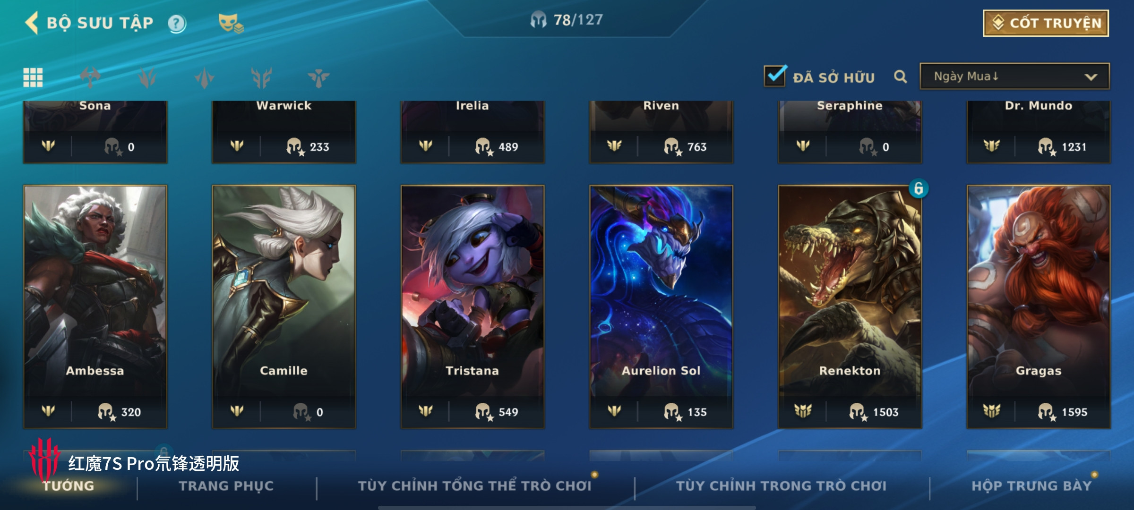1134x510 pixels.
Task: Click the CỐT TRUYỆN button
Action: point(1046,23)
